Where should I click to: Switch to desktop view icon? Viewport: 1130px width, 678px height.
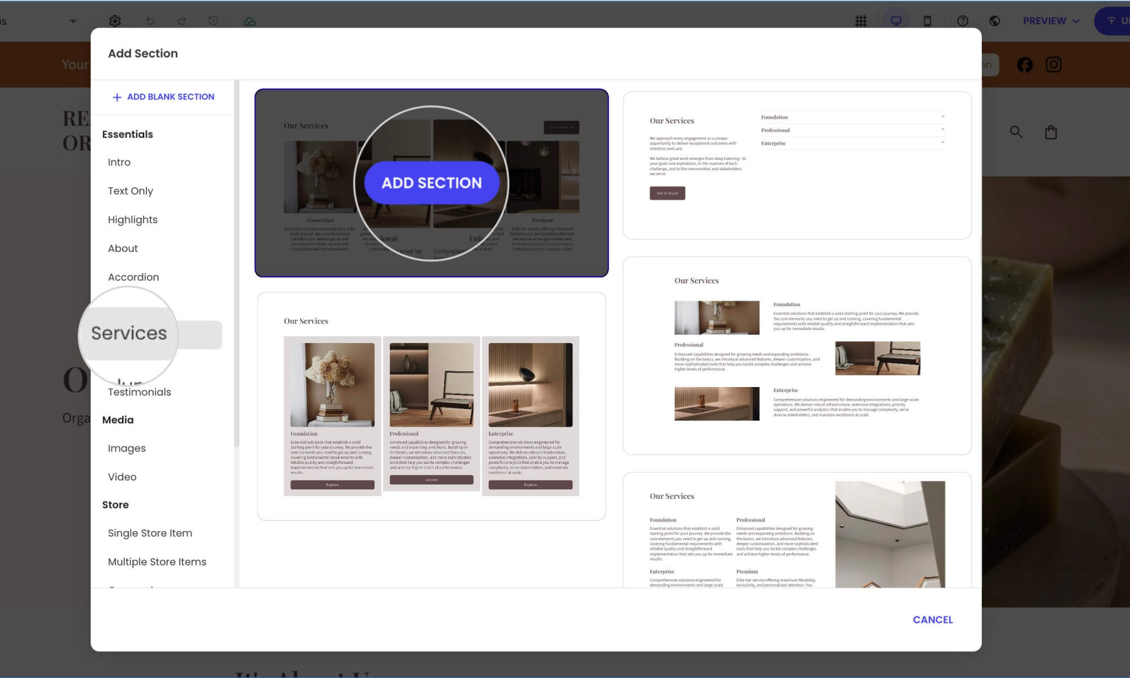point(896,21)
